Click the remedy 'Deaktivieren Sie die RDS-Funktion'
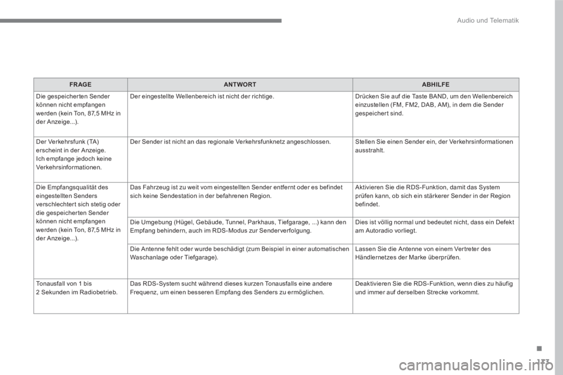This screenshot has height=375, width=563. point(436,296)
